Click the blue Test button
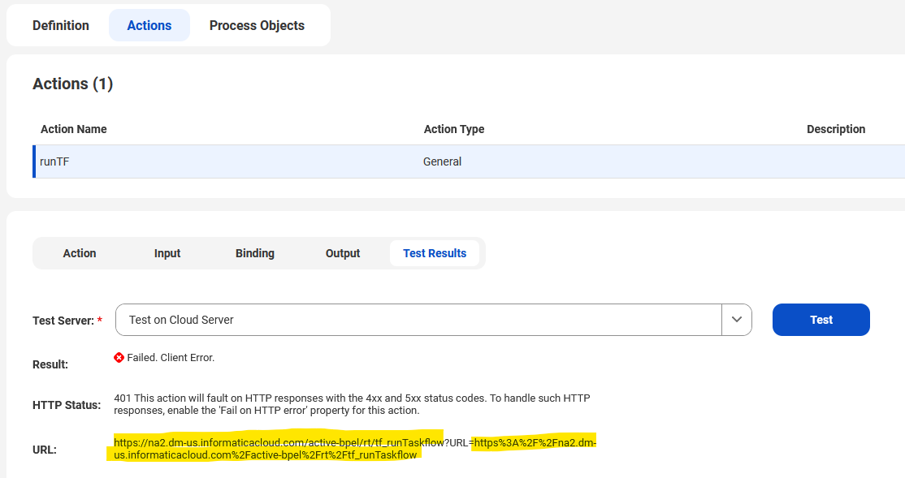 coord(821,320)
